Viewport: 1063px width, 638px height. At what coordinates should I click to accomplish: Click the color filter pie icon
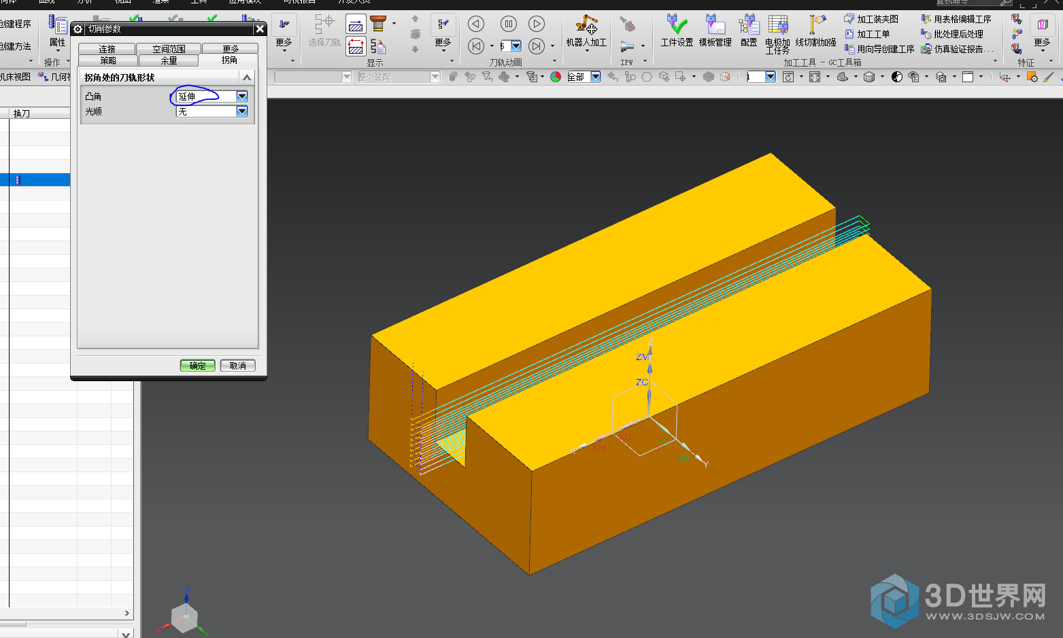tap(556, 77)
